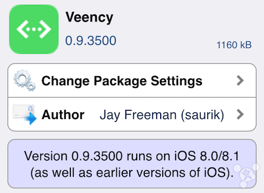Click the 1160 kB size label
Viewport: 264px width, 193px height.
click(x=234, y=45)
